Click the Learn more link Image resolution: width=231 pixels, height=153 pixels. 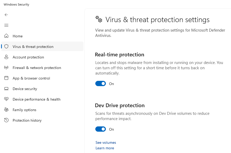point(105,148)
